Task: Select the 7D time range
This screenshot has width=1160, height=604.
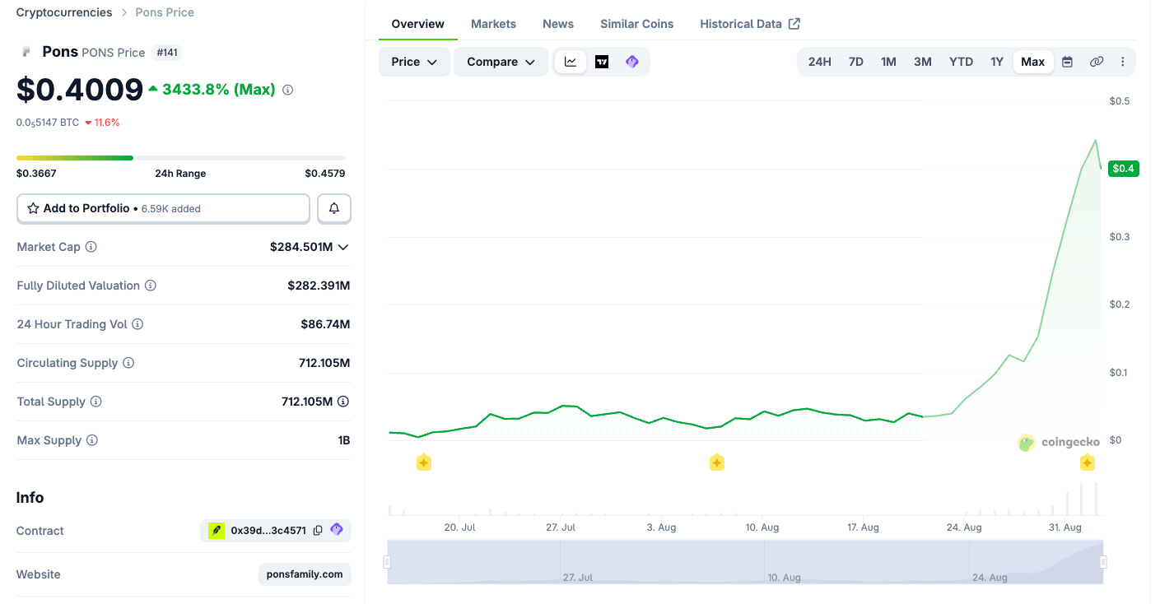Action: (856, 62)
